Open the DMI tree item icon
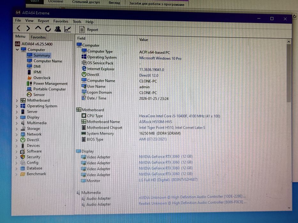 click(x=29, y=66)
